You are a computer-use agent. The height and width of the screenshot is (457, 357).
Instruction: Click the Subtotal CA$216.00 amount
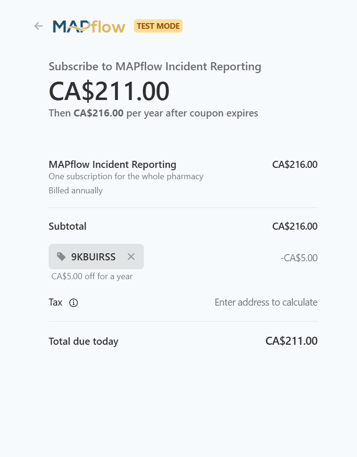[295, 226]
